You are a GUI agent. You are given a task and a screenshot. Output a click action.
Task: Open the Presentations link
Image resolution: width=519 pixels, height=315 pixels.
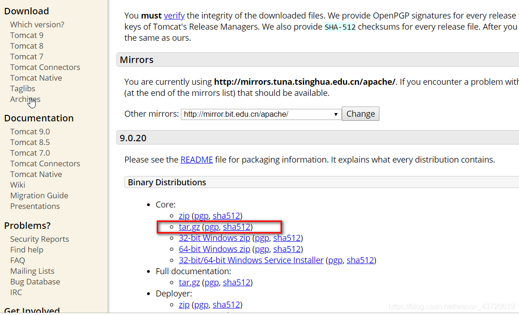[35, 206]
